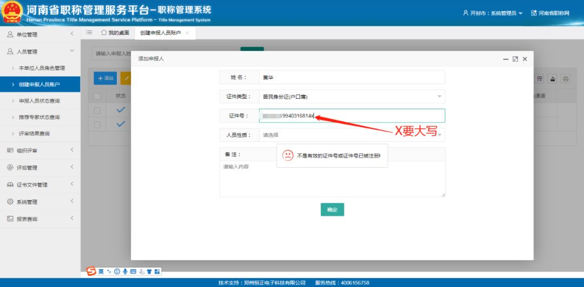This screenshot has height=287, width=584.
Task: Open the emoji smiley panel in Sogou toolbar
Action: (x=117, y=272)
